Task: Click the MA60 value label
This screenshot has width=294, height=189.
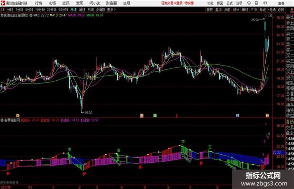Action: click(95, 15)
